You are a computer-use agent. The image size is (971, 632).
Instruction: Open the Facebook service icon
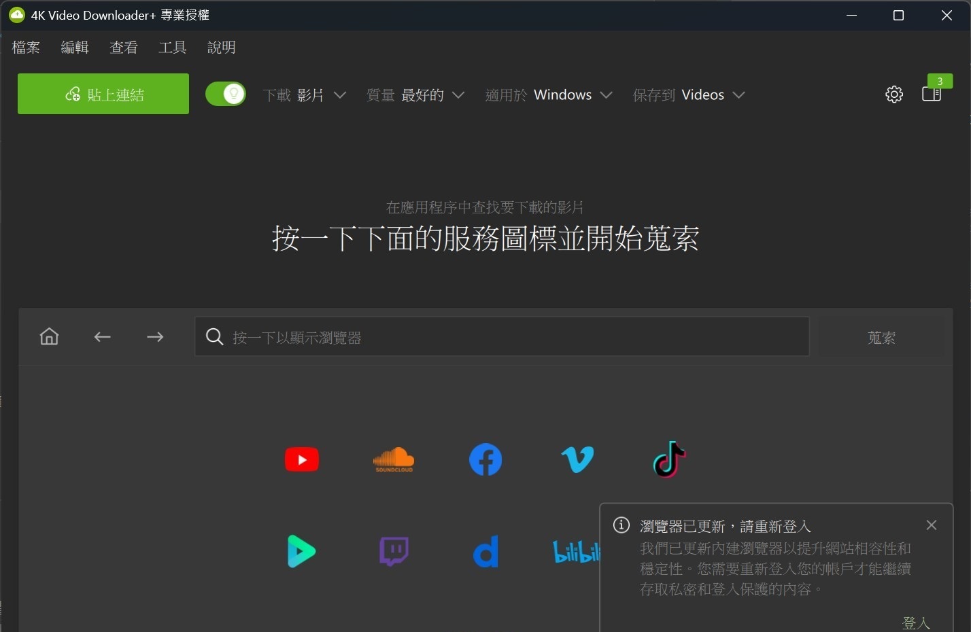pyautogui.click(x=485, y=460)
